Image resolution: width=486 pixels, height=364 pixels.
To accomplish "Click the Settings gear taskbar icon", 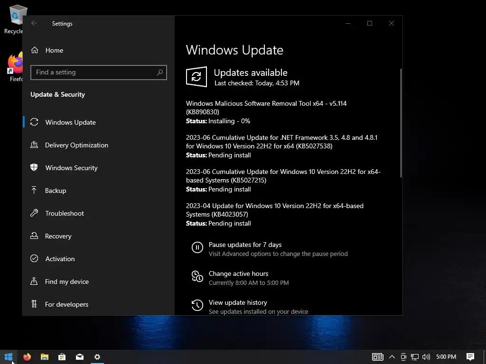I will 97,357.
